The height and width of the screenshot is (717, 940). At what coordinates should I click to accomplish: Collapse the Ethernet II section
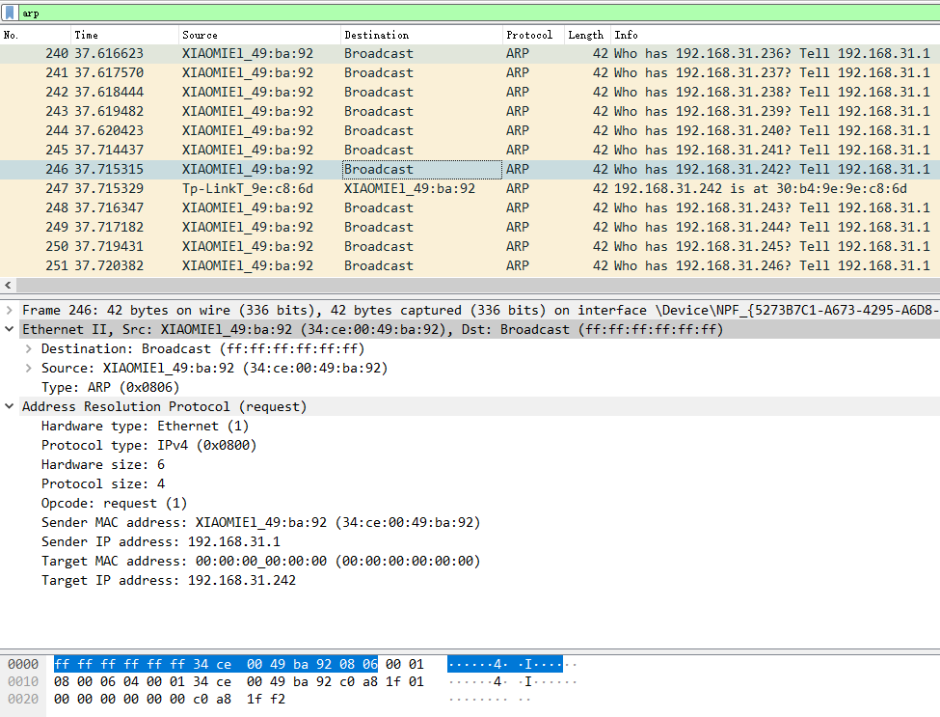coord(10,329)
